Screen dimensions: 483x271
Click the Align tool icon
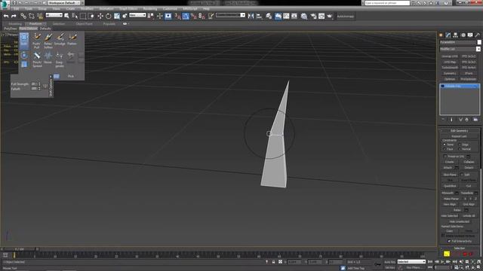(x=259, y=16)
